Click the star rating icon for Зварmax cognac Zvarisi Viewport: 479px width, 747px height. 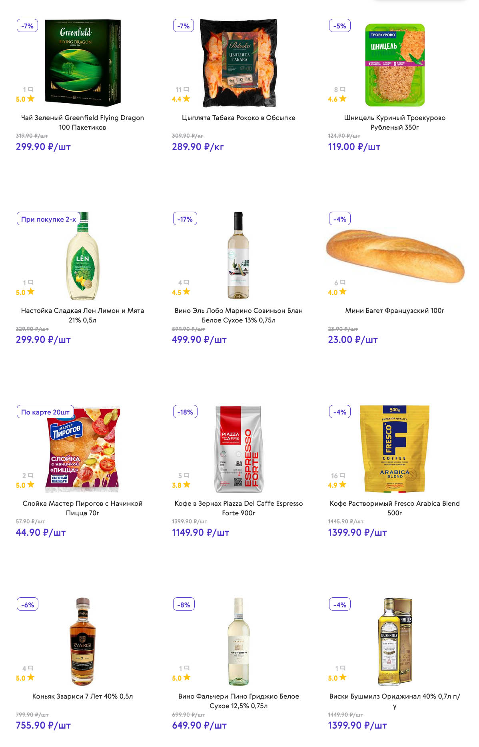(31, 677)
